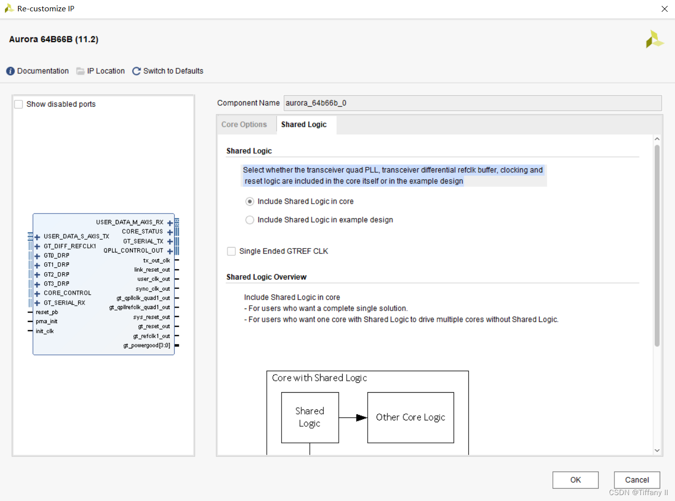This screenshot has height=501, width=675.
Task: Open the Documentation link
Action: [x=43, y=71]
